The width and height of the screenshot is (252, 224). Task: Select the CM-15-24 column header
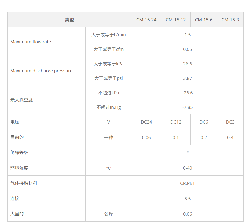tap(146, 19)
